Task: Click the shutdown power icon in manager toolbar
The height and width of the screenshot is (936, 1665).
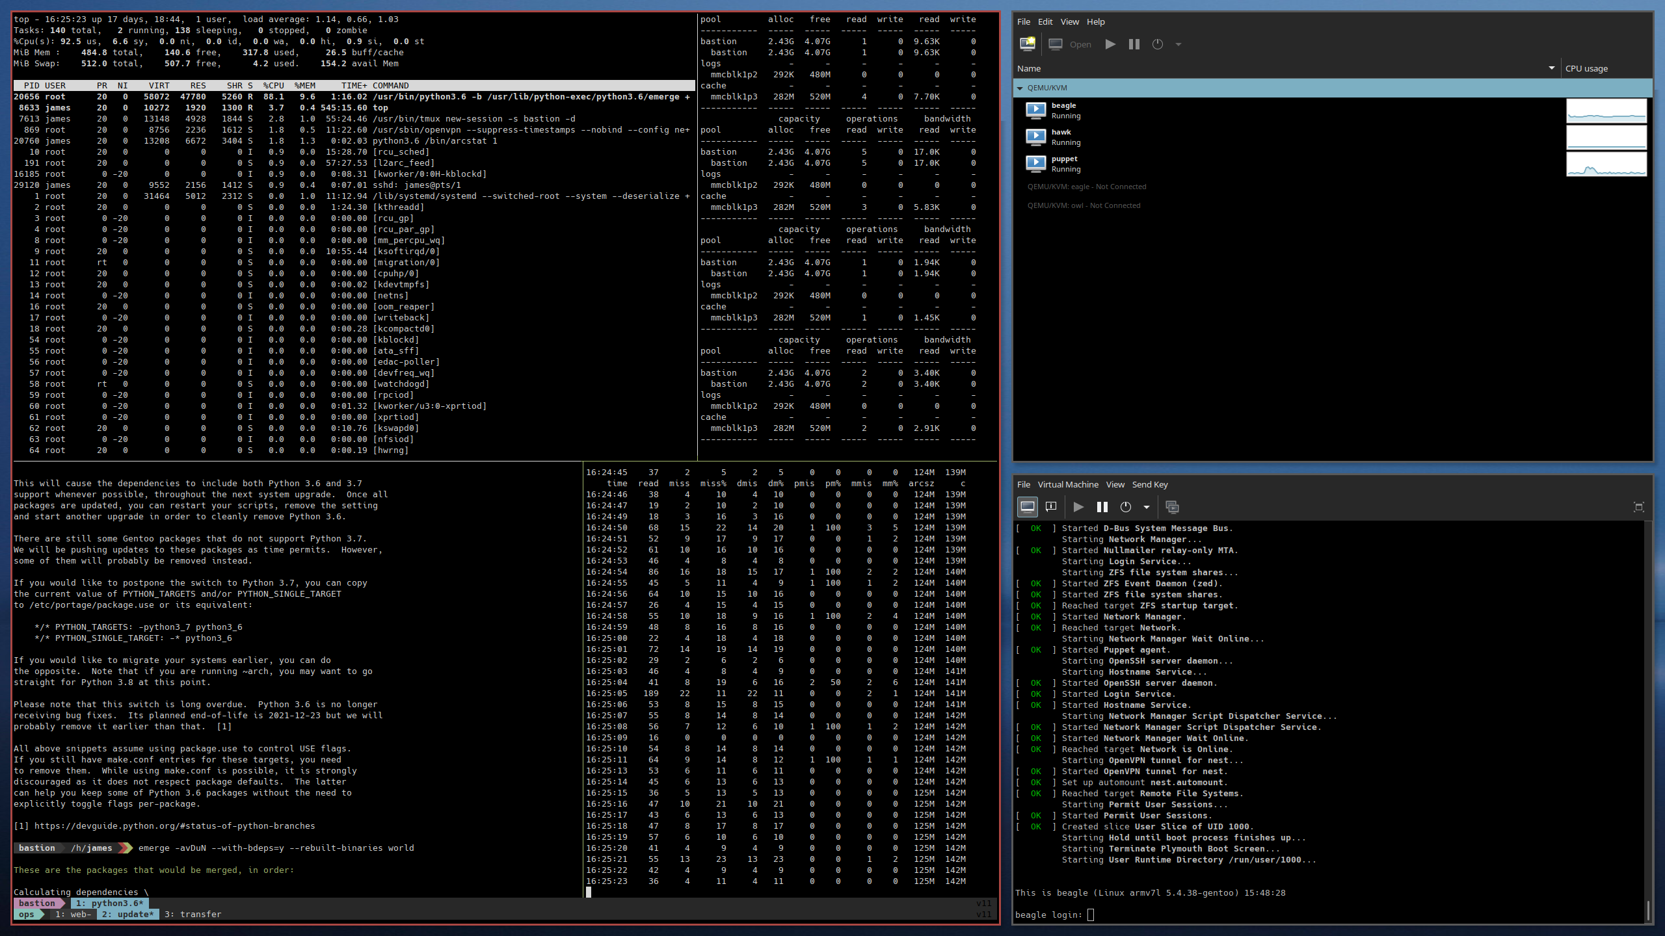Action: click(x=1157, y=44)
